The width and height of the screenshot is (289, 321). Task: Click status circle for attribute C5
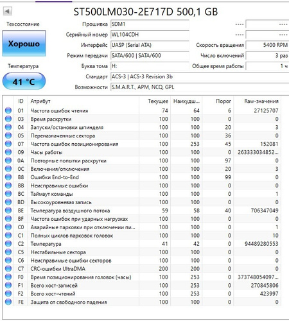[x=8, y=252]
